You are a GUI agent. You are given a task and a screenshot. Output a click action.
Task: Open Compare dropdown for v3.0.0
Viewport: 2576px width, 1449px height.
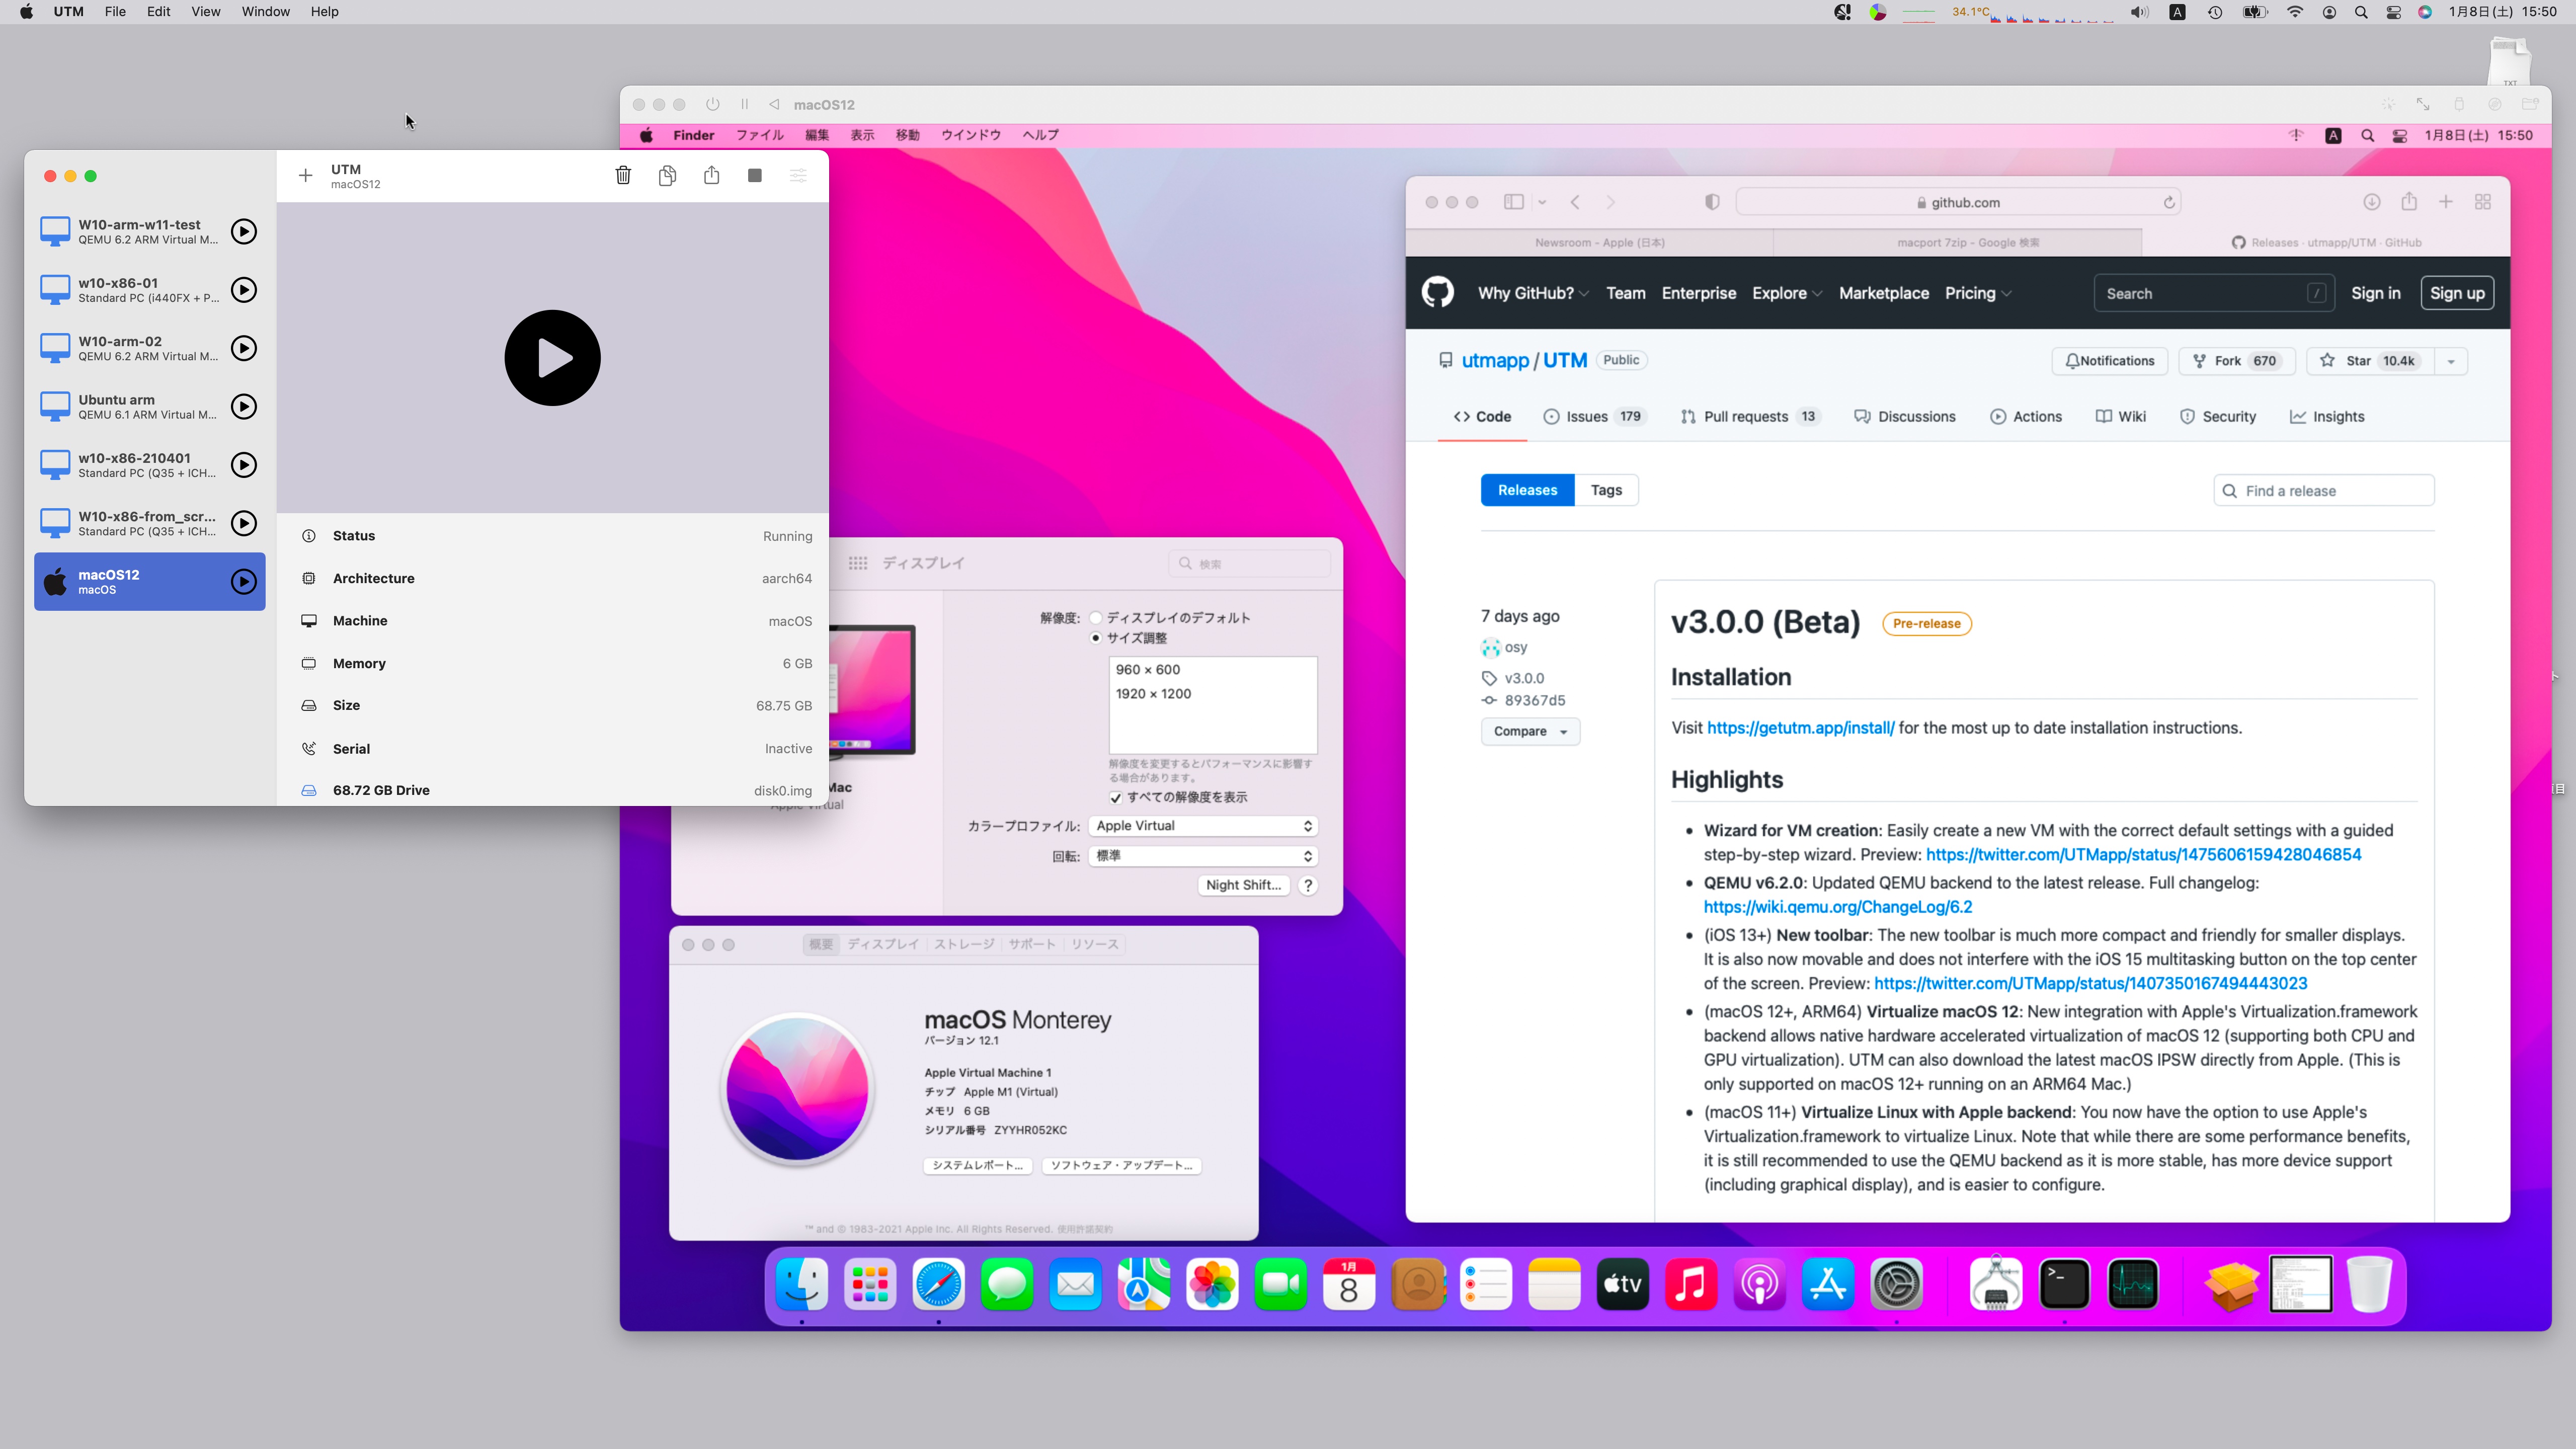pos(1530,731)
